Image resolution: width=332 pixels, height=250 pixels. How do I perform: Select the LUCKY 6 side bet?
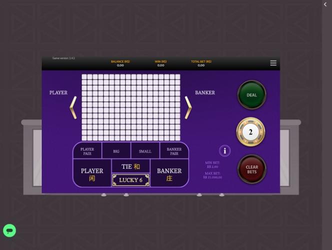130,180
